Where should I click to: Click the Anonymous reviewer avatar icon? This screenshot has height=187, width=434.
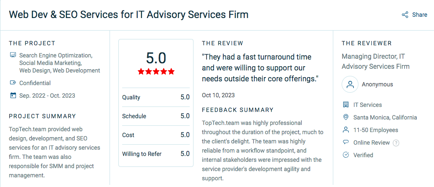coord(350,84)
